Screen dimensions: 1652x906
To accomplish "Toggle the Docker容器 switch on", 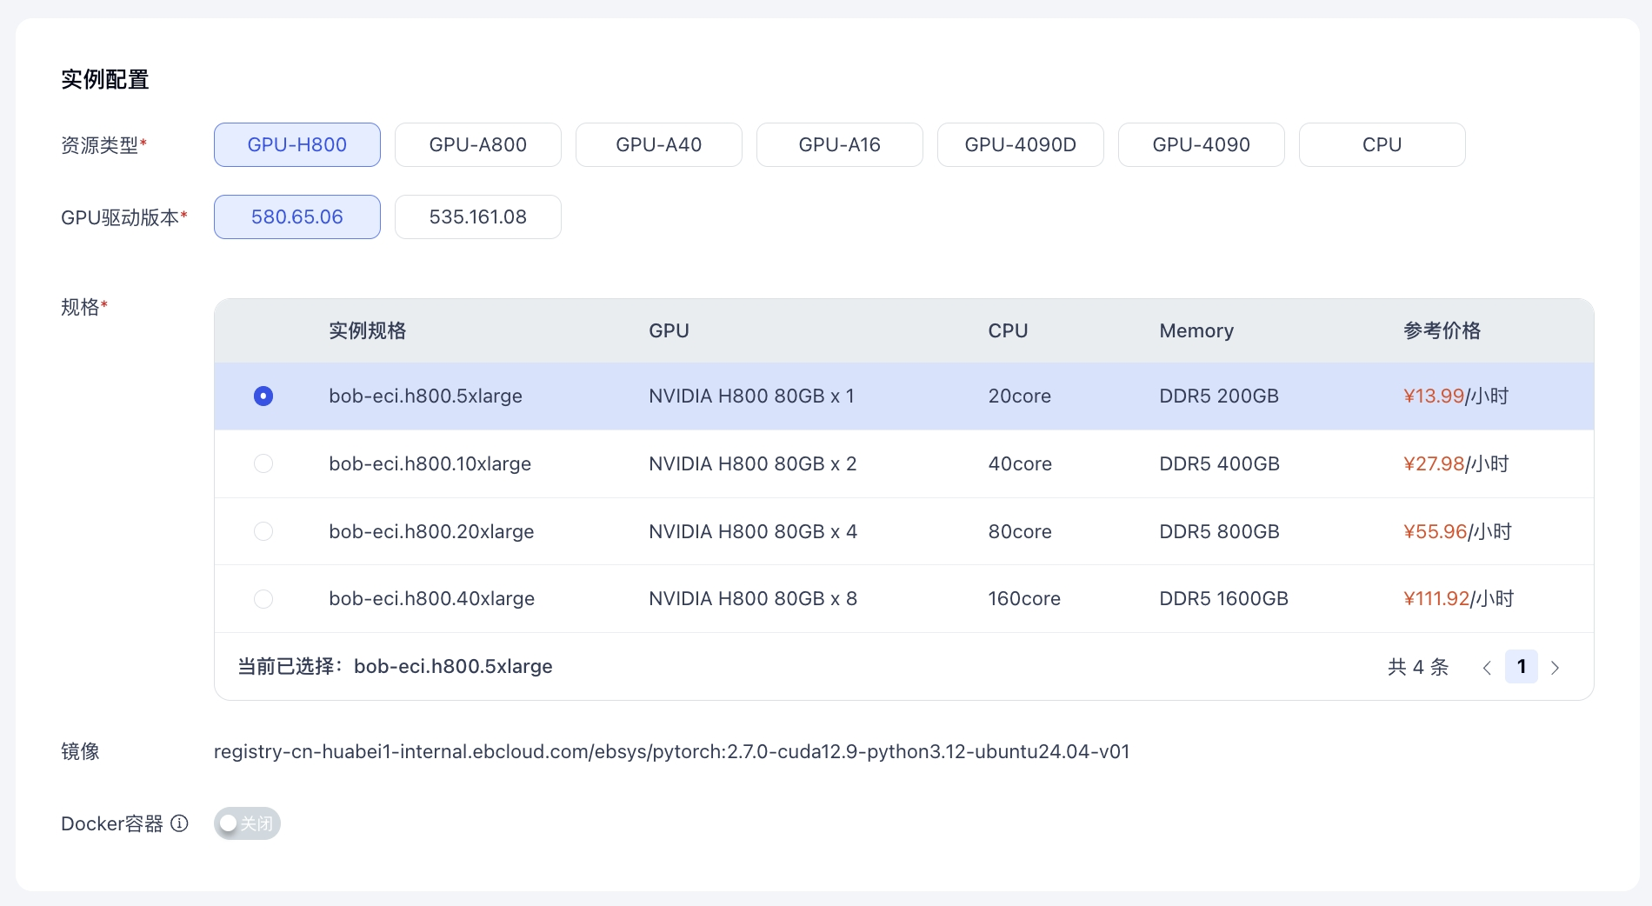I will (x=247, y=823).
